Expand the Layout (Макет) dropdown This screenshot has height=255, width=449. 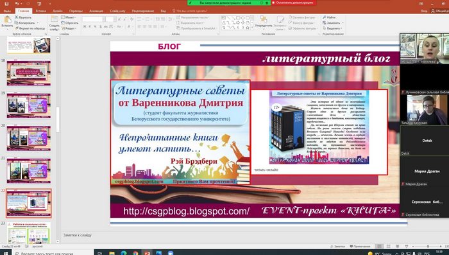69,17
